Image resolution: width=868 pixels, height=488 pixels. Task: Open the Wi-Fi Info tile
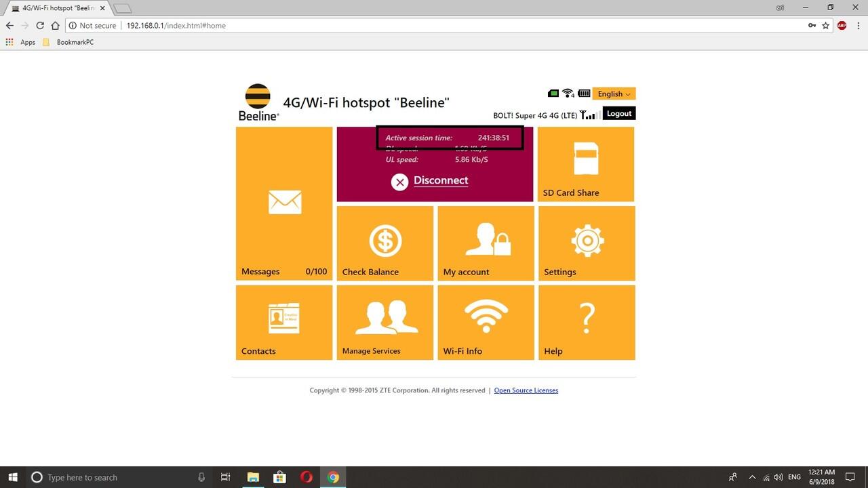[x=486, y=322]
